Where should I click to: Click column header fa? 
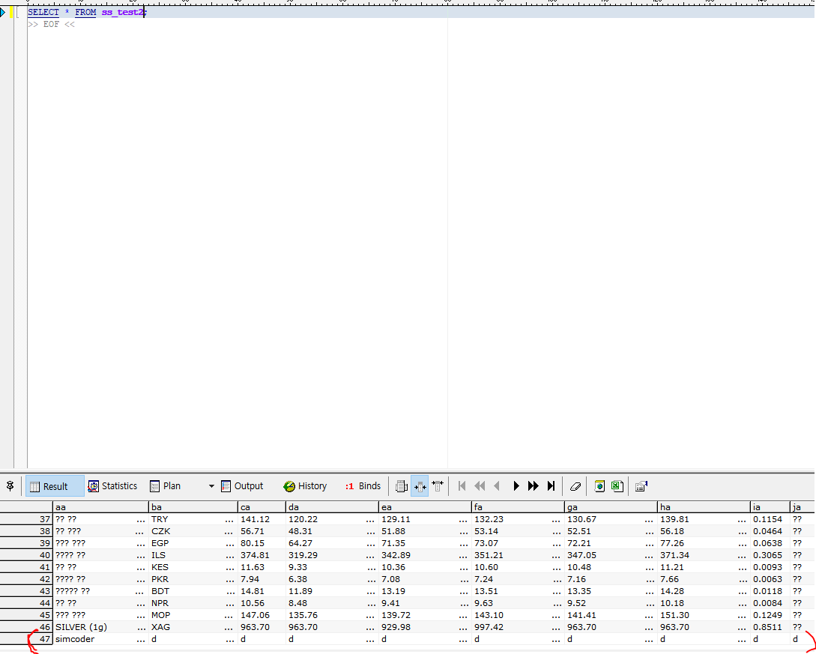click(518, 507)
